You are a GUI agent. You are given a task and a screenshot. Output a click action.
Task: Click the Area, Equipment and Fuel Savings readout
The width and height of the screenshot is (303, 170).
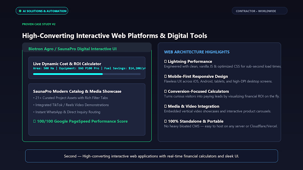coord(89,68)
